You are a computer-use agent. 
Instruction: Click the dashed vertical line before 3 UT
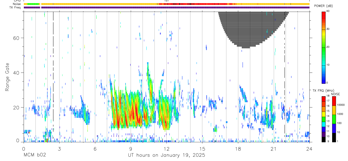53,77
